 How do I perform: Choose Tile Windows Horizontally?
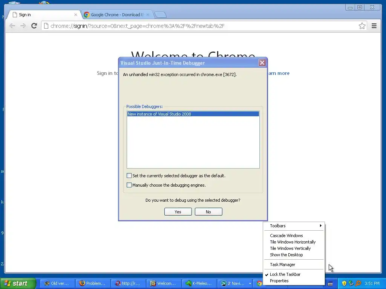pyautogui.click(x=294, y=242)
